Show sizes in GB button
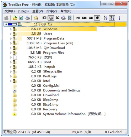Screen dimensions: 131x137 point(91,18)
